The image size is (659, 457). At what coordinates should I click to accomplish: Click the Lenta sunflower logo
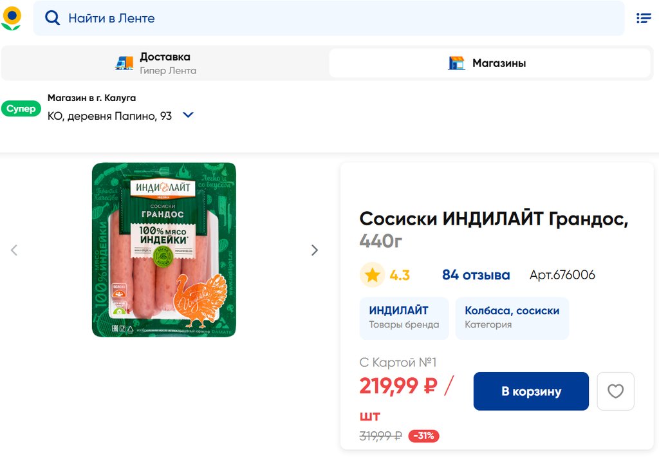12,18
